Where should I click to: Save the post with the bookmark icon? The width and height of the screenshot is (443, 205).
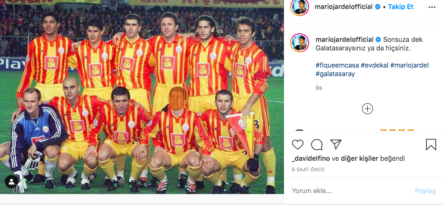point(431,145)
